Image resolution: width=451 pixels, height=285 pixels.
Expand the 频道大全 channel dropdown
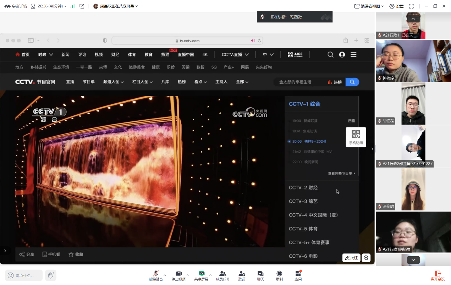[113, 82]
